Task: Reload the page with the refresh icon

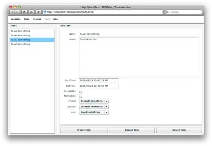Action: click(x=24, y=12)
